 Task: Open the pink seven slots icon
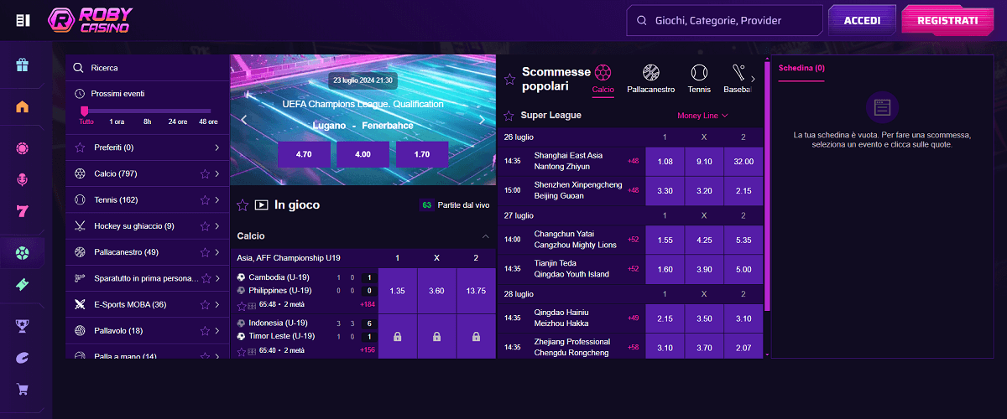[x=23, y=210]
